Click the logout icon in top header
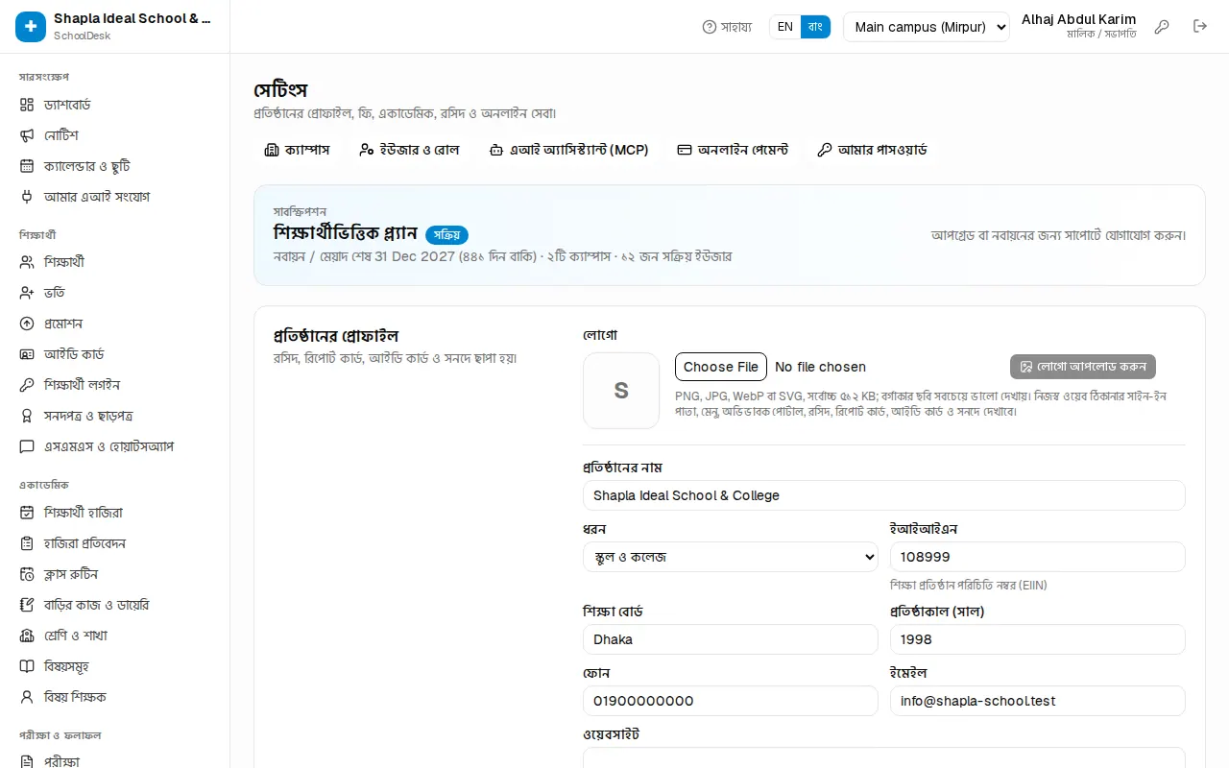1229x768 pixels. 1200,27
